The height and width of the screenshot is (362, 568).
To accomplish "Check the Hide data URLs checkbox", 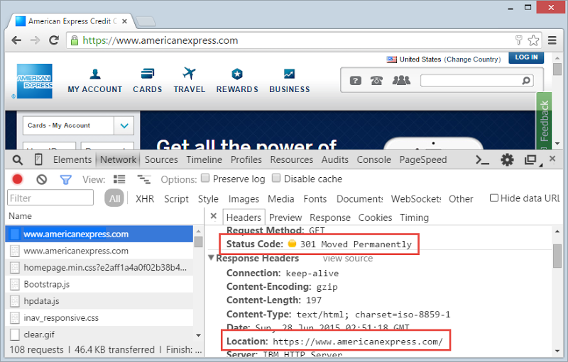I will (493, 198).
